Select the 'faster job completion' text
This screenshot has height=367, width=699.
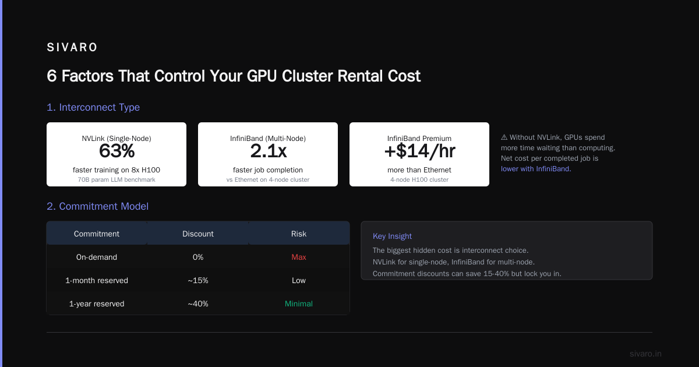pos(268,170)
